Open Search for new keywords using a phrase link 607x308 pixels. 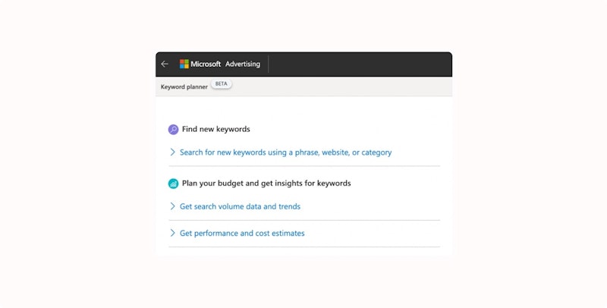(285, 152)
